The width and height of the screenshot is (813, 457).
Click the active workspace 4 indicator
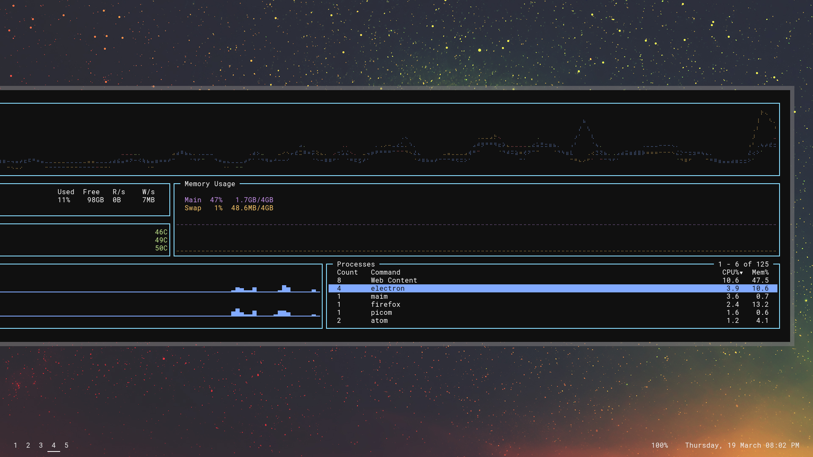coord(53,445)
